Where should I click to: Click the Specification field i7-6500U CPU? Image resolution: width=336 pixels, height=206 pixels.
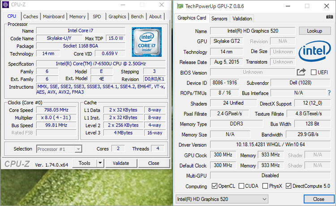pyautogui.click(x=101, y=64)
